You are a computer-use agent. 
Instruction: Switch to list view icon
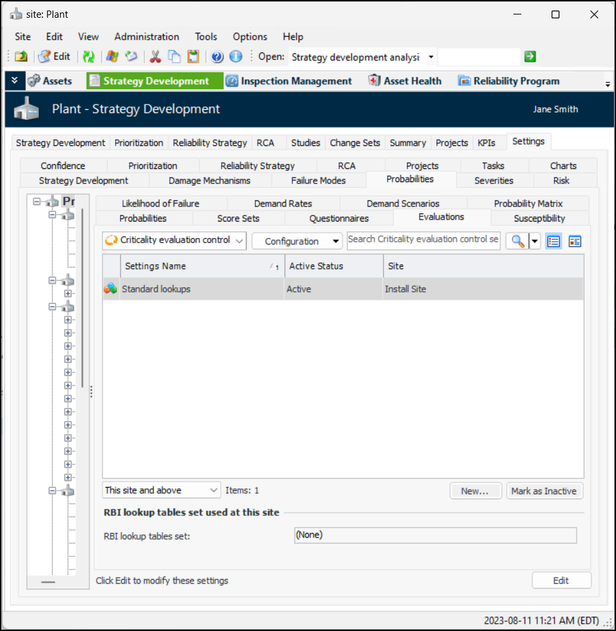coord(554,241)
